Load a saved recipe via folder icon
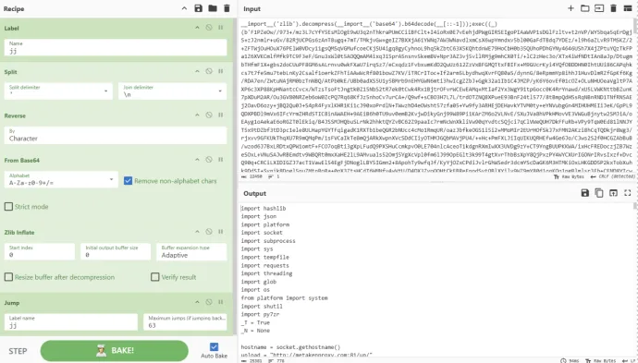This screenshot has width=638, height=363. pyautogui.click(x=213, y=8)
